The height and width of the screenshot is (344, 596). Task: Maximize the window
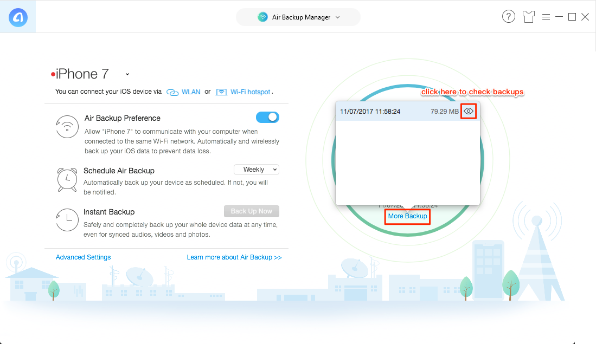coord(572,17)
